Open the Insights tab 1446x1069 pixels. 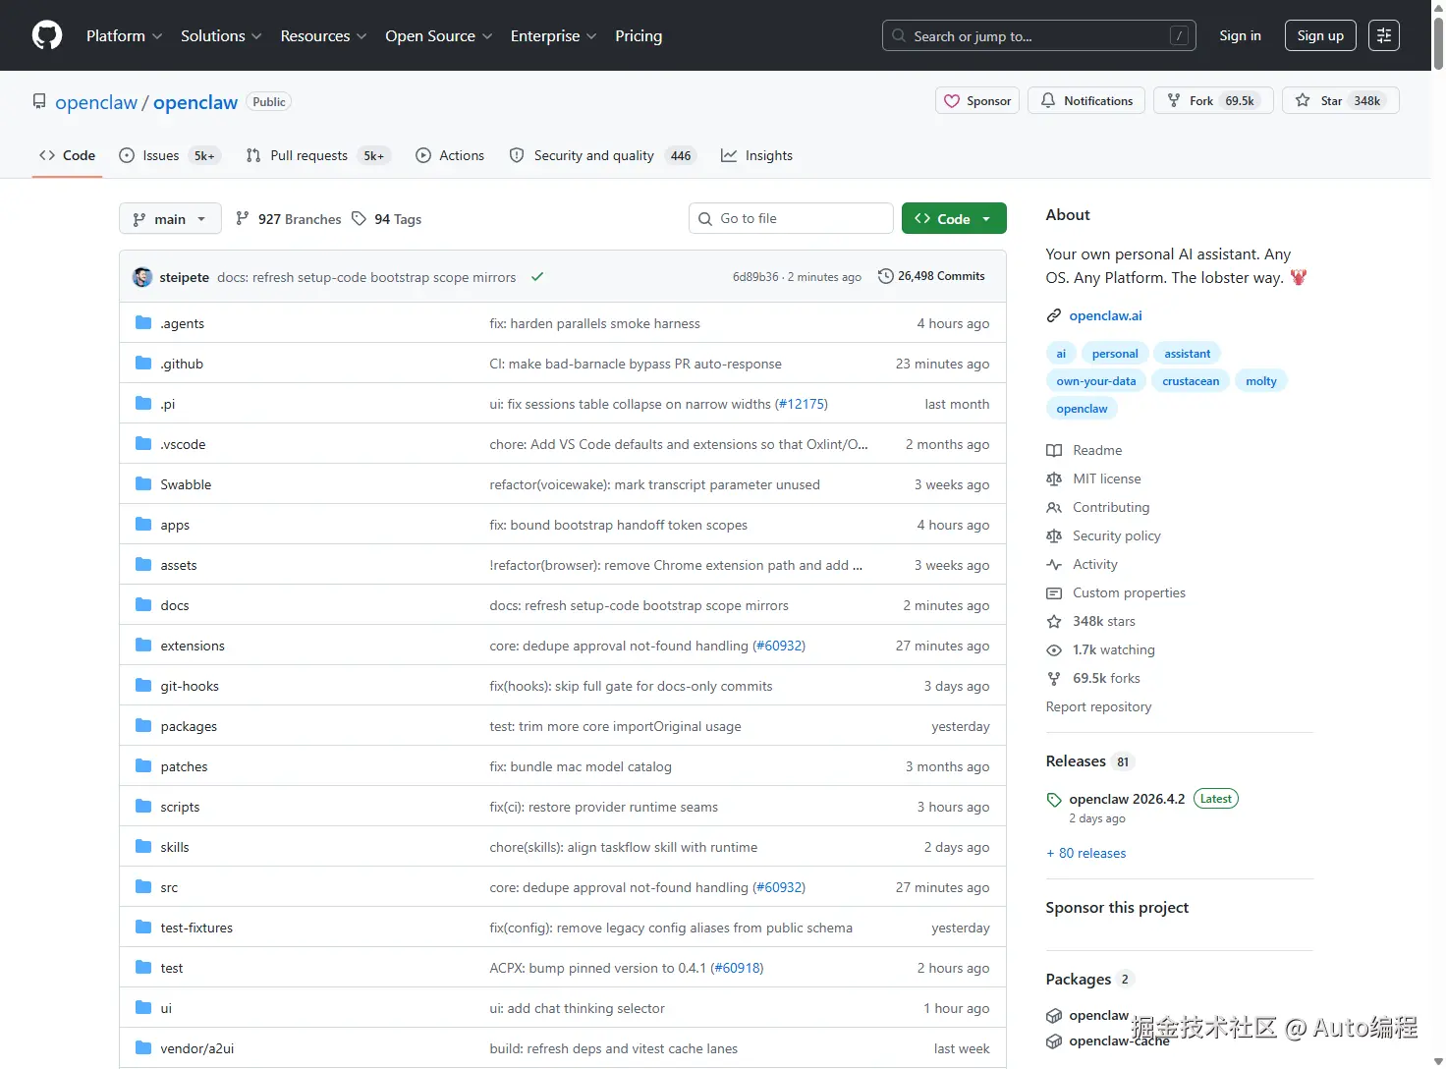point(756,155)
